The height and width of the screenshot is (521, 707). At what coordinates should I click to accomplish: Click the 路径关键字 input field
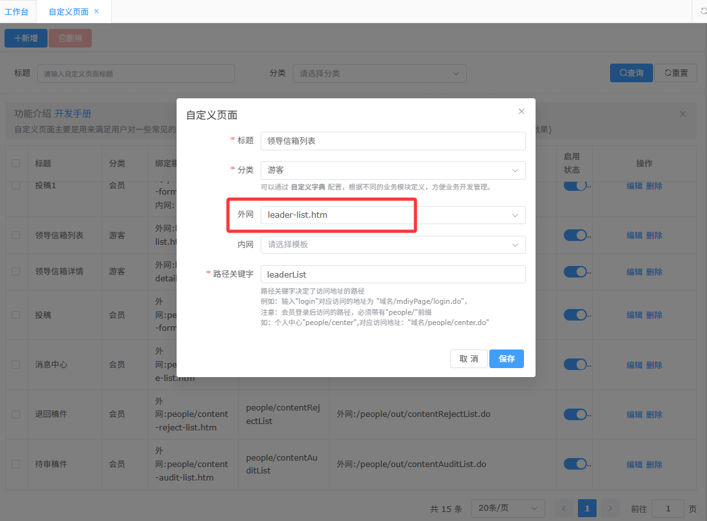pyautogui.click(x=392, y=274)
